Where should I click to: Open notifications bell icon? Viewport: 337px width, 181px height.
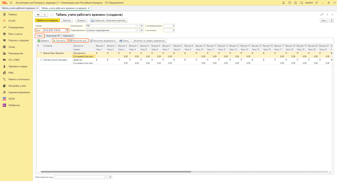pos(283,3)
